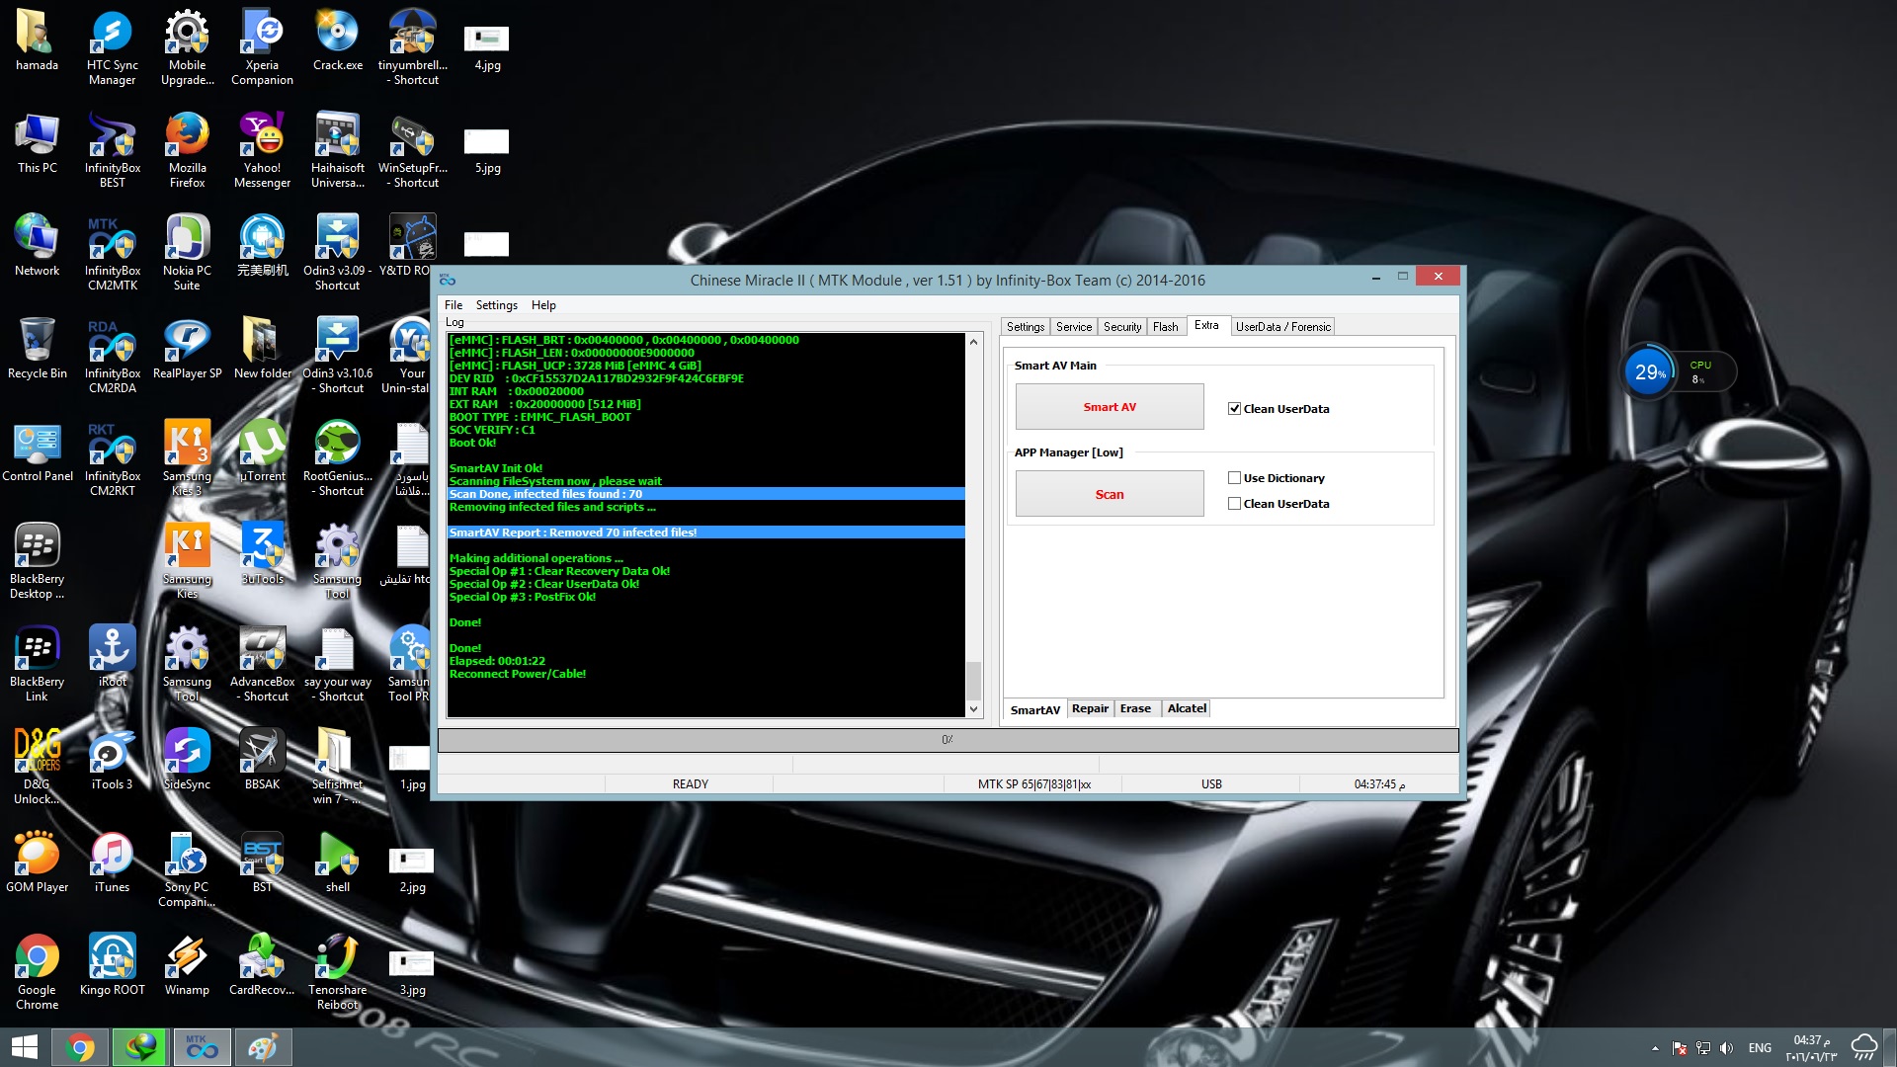
Task: Select the top Settings tab
Action: click(x=1025, y=327)
